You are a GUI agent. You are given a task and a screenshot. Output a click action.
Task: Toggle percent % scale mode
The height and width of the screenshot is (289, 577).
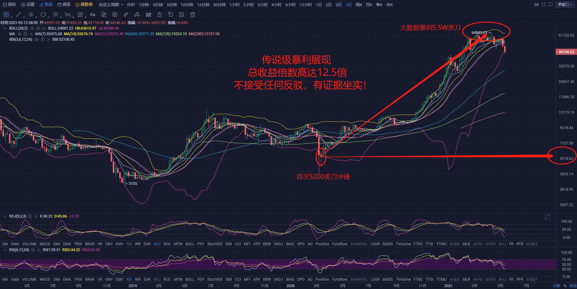click(565, 286)
